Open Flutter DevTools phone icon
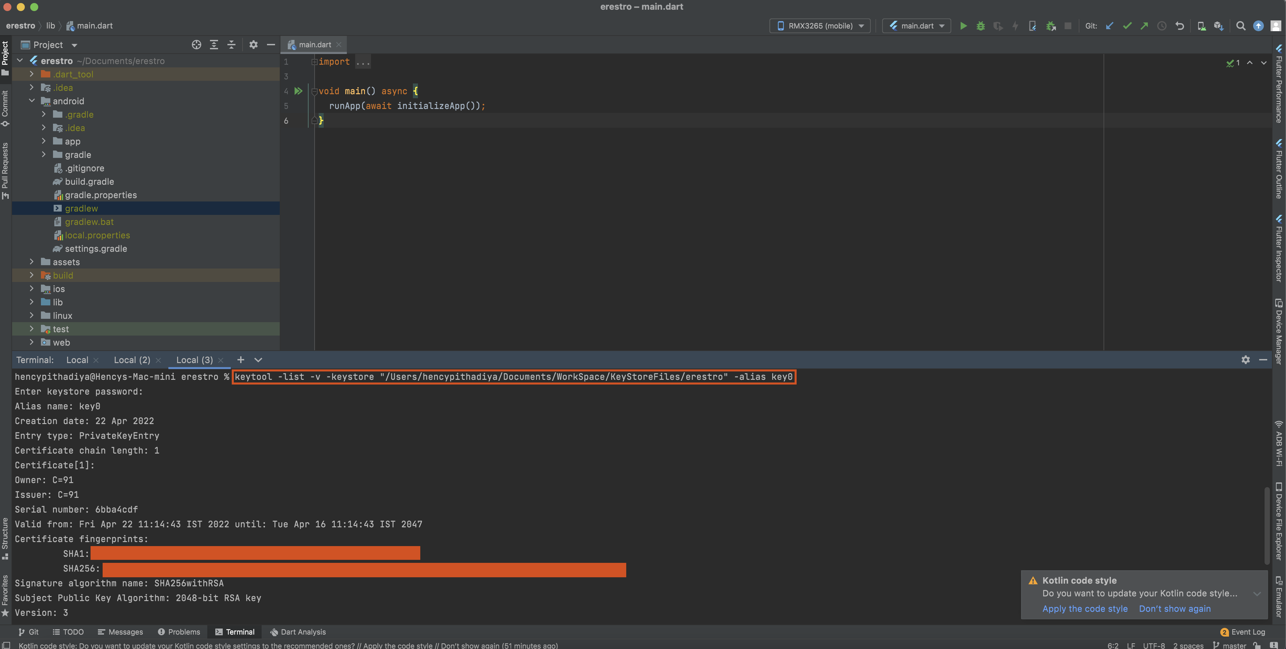This screenshot has height=649, width=1286. 1032,26
